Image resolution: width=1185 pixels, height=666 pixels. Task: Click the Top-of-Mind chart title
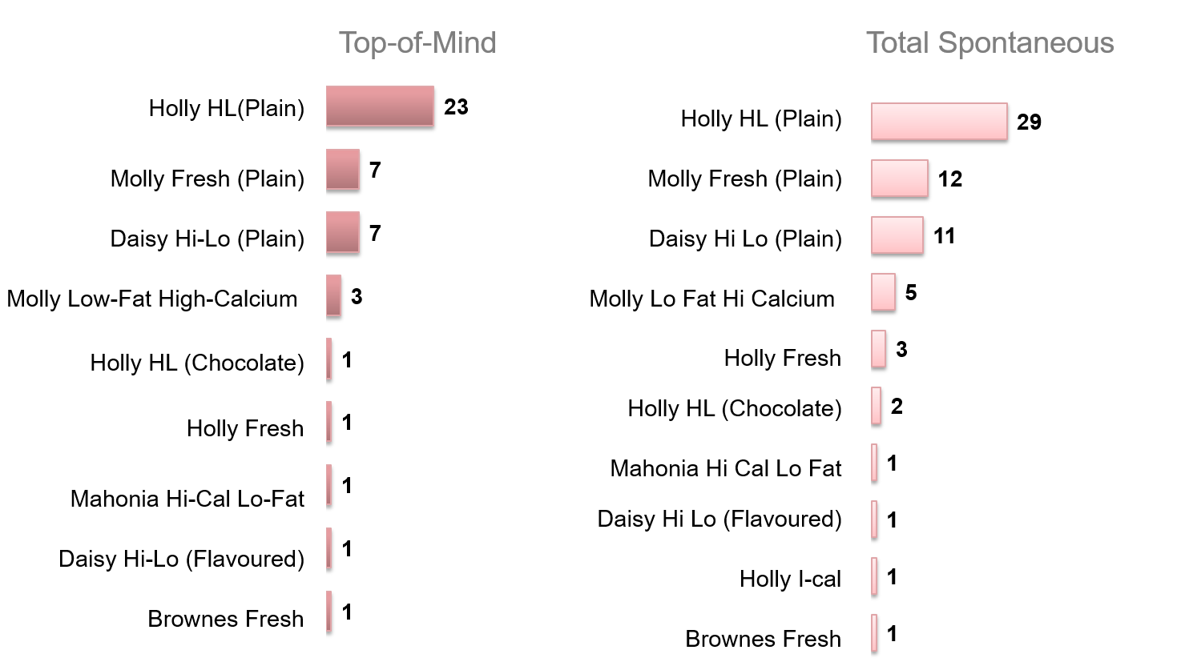417,43
